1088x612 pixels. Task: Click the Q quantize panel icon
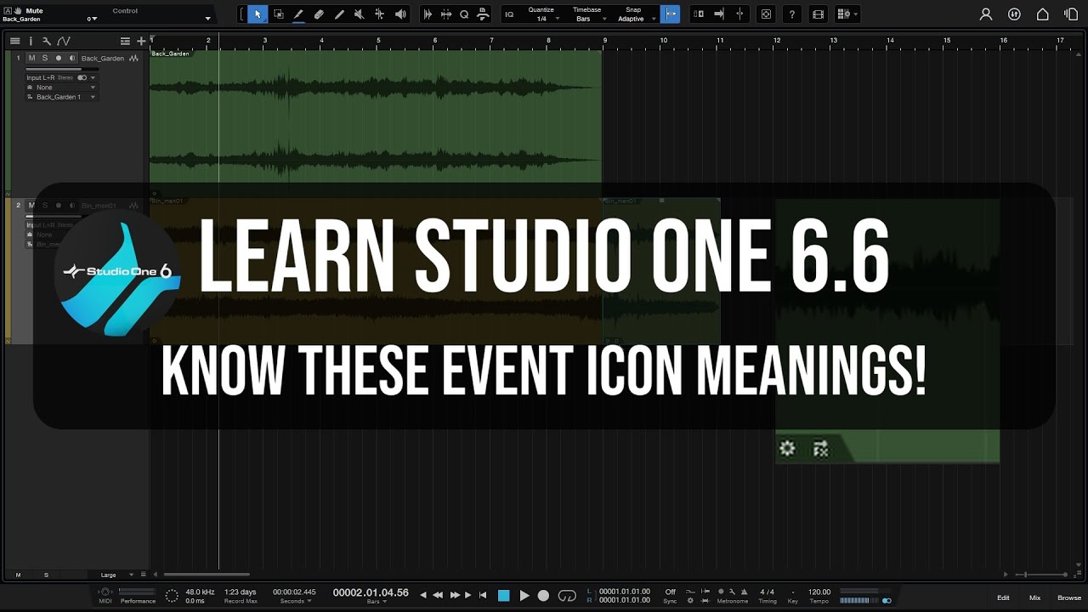coord(464,14)
